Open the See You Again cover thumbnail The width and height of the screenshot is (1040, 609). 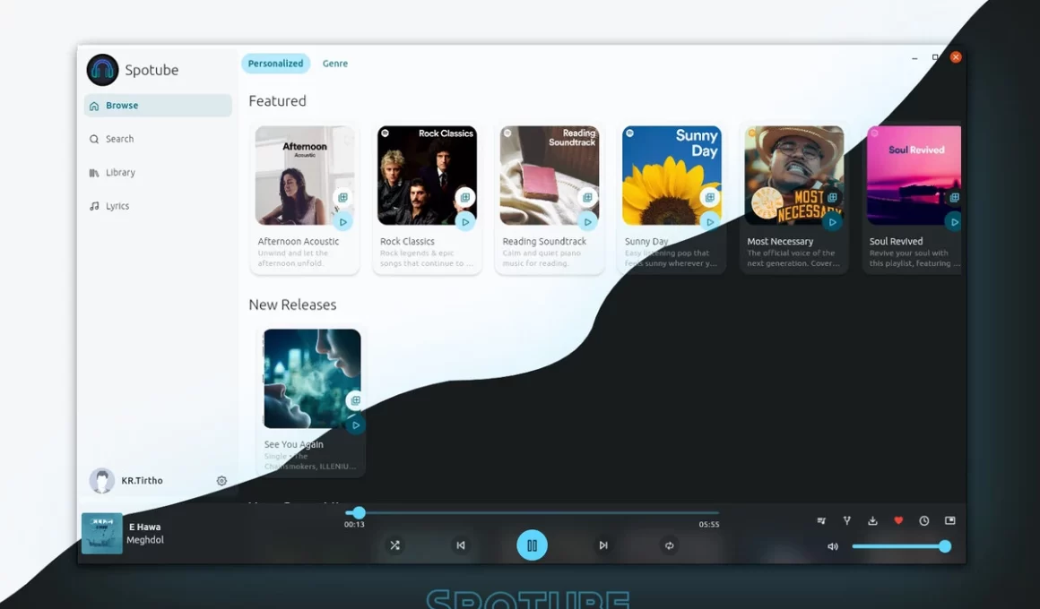(x=312, y=379)
